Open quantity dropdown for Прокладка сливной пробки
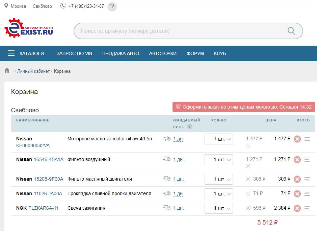The image size is (317, 231). click(x=219, y=194)
